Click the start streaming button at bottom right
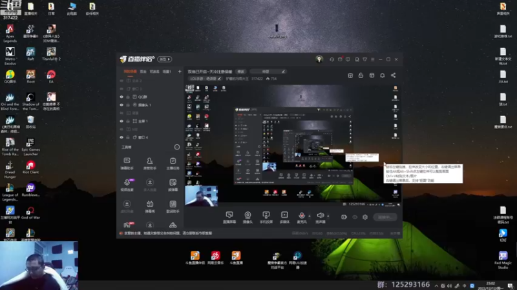The width and height of the screenshot is (517, 290). click(x=385, y=217)
